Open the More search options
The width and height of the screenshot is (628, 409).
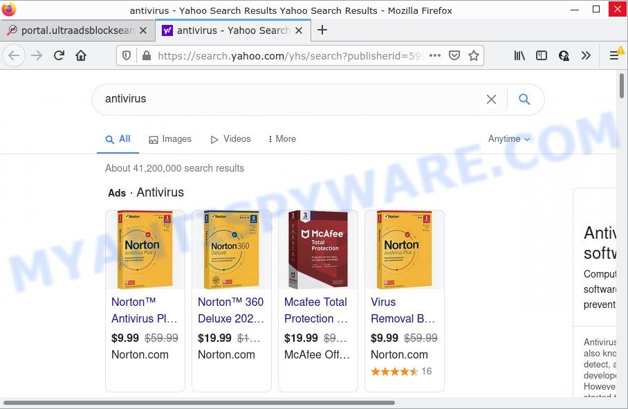282,139
